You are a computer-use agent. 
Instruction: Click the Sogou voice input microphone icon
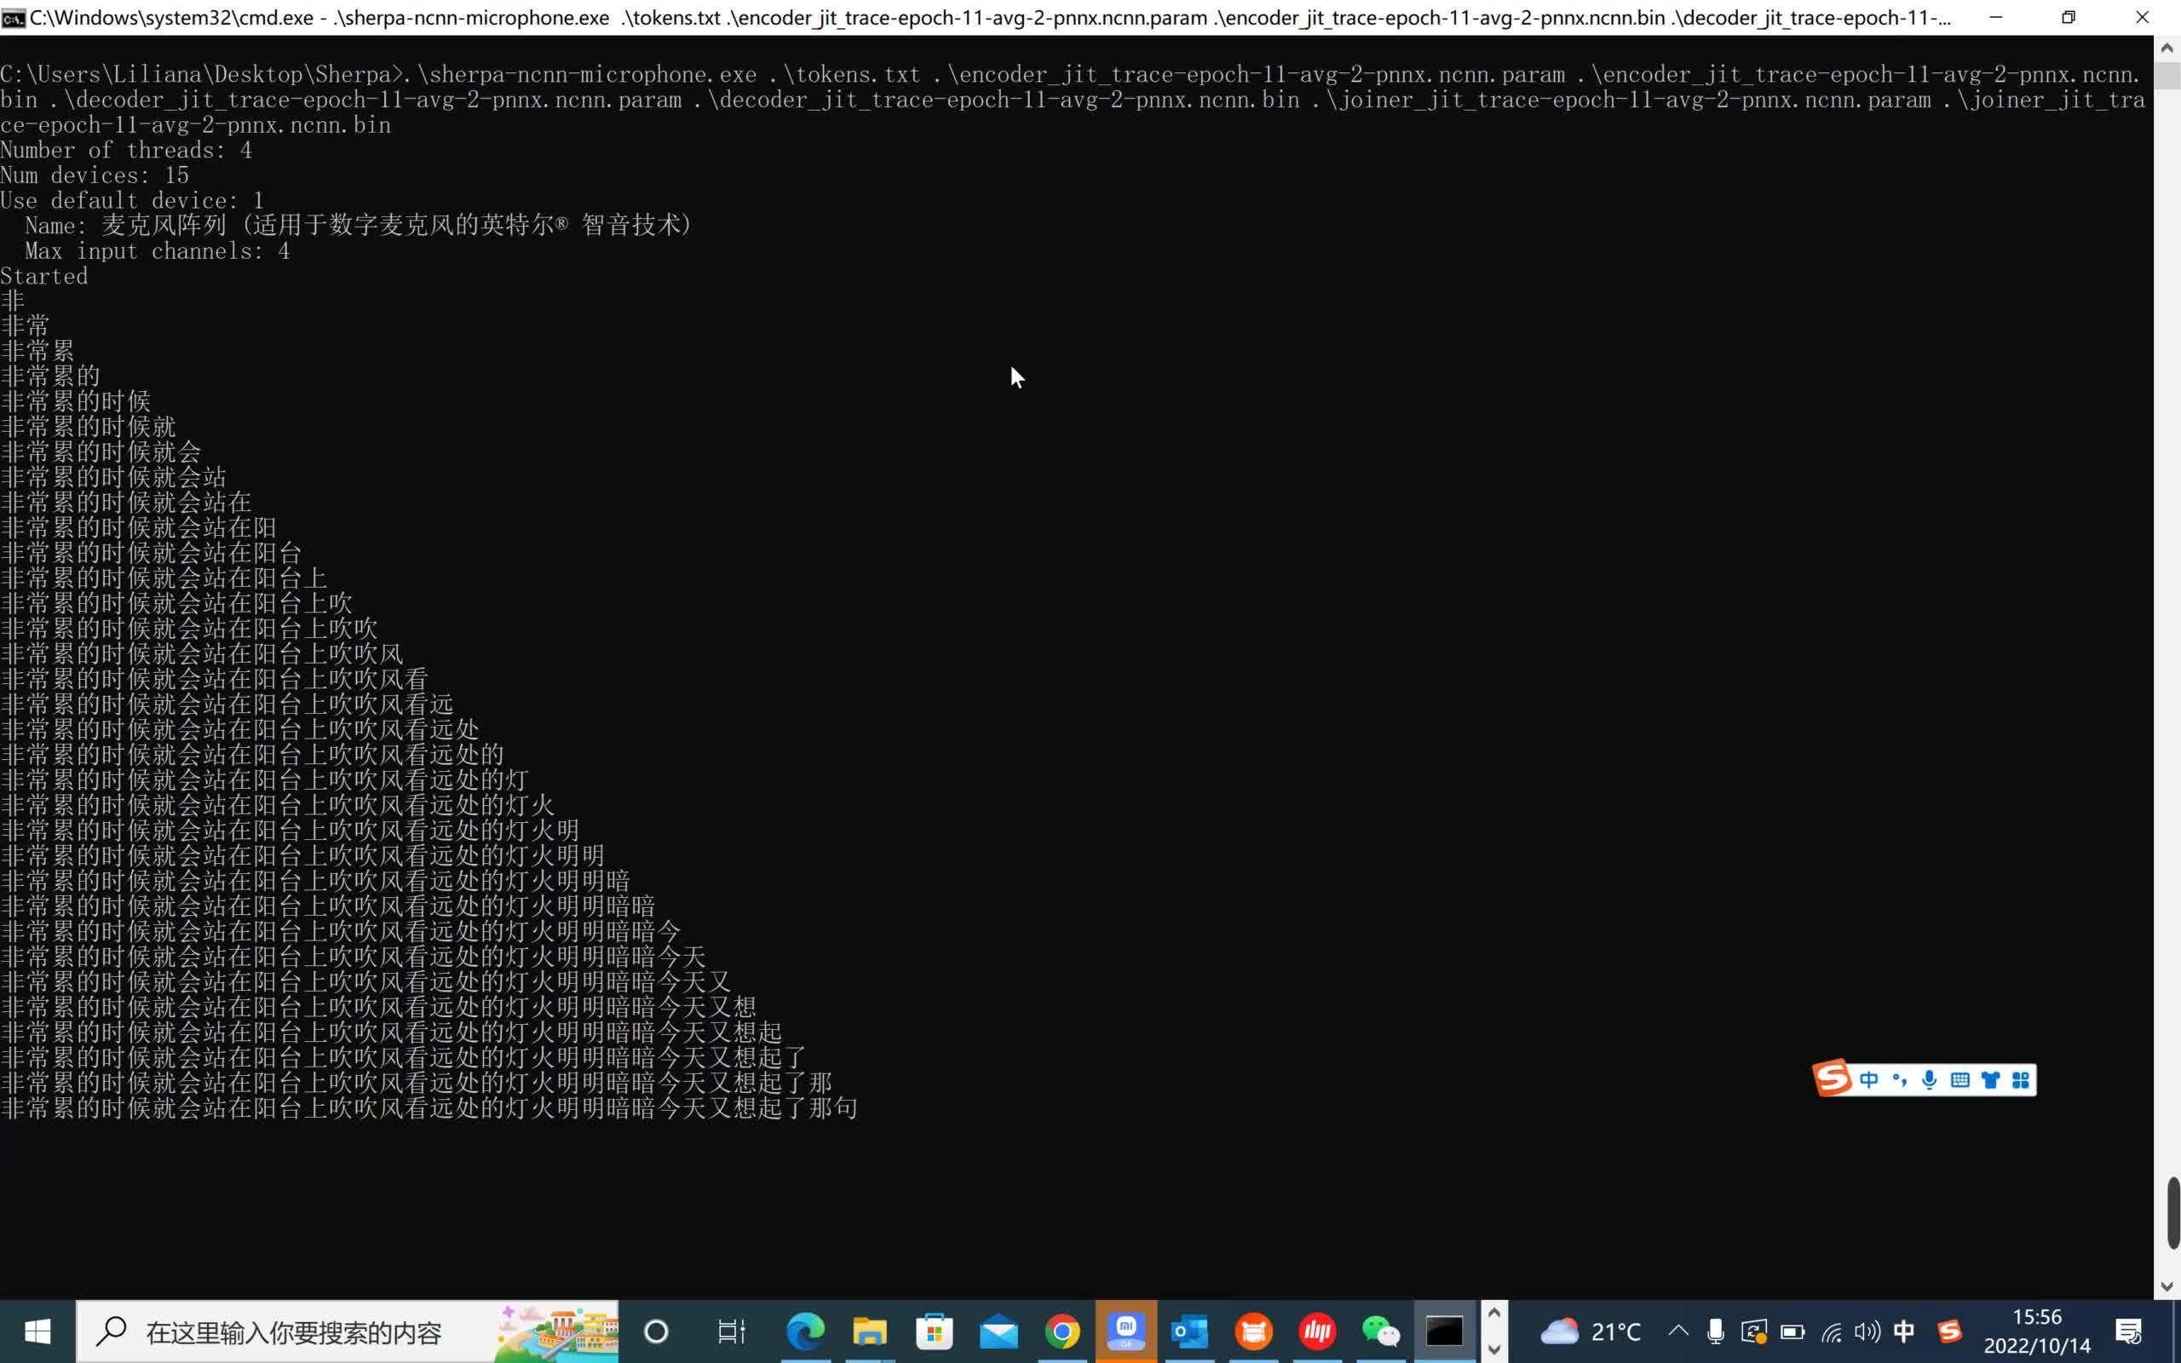pyautogui.click(x=1929, y=1080)
